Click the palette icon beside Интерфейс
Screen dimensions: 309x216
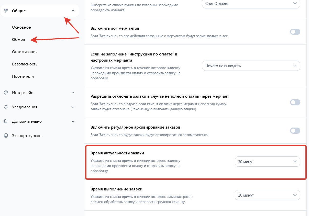(x=6, y=93)
